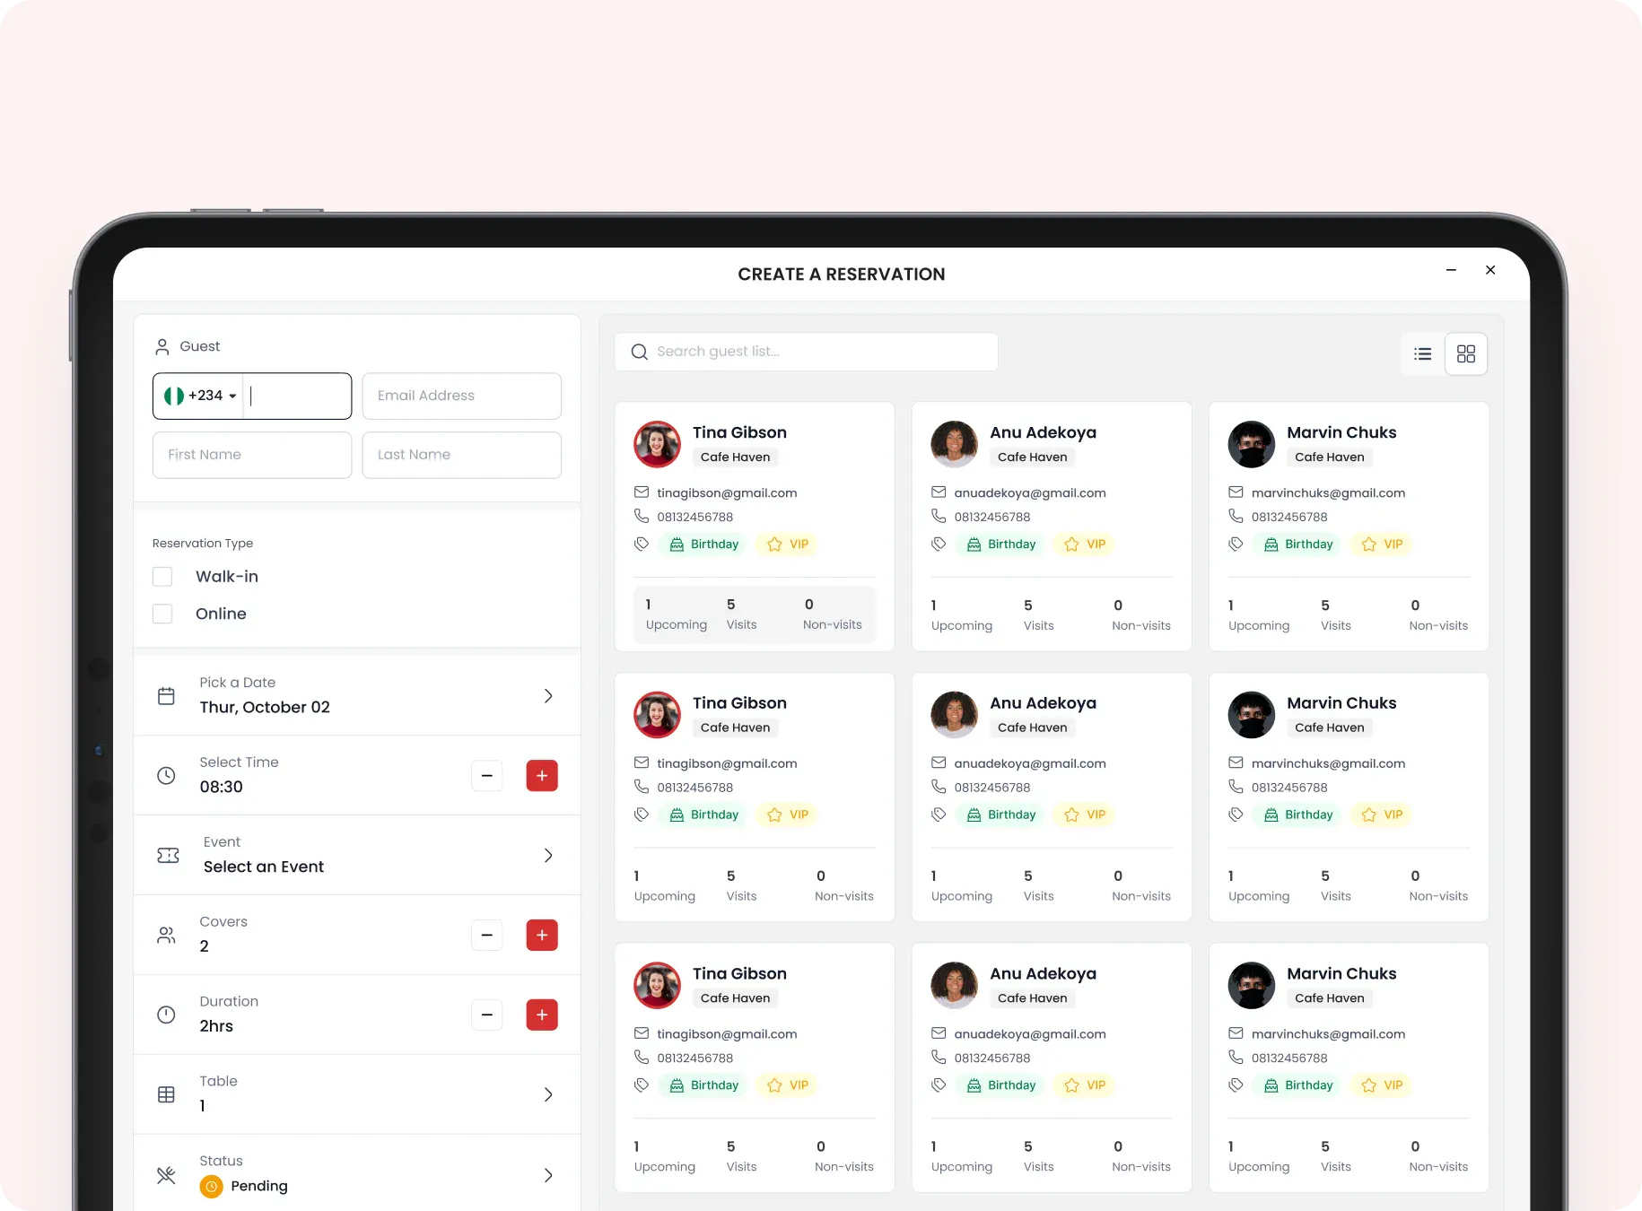Tick the Walk-in checkbox

162,576
